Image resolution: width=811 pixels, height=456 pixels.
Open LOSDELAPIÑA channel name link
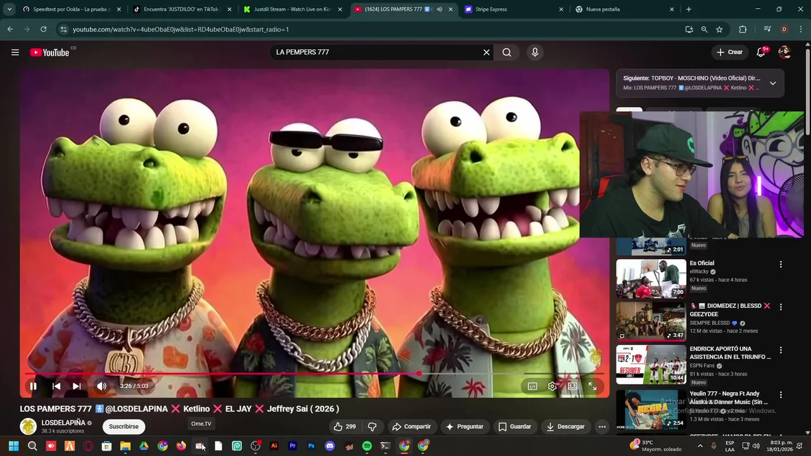pyautogui.click(x=63, y=422)
